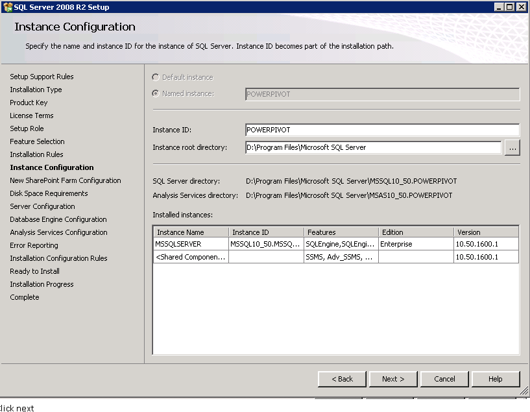Select Instance Configuration step

point(52,167)
